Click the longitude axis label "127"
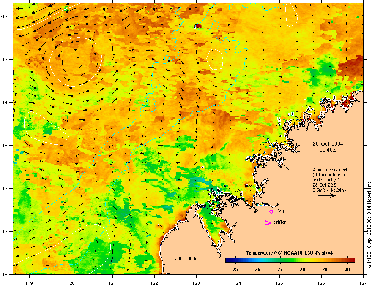372x287 pixels. (x=363, y=283)
